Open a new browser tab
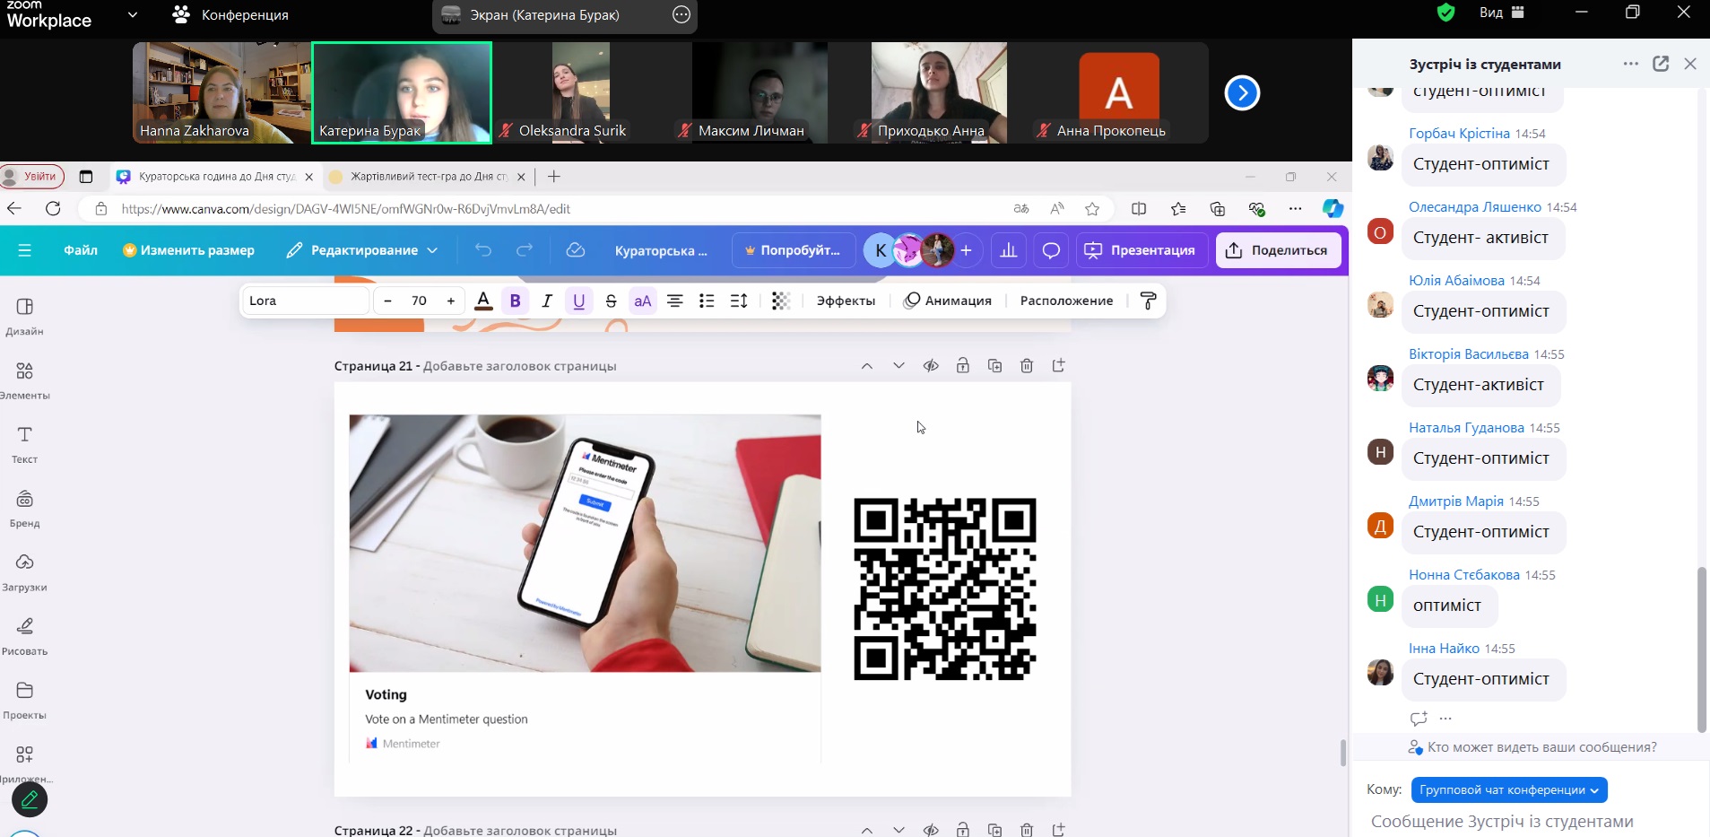The width and height of the screenshot is (1710, 837). (554, 177)
